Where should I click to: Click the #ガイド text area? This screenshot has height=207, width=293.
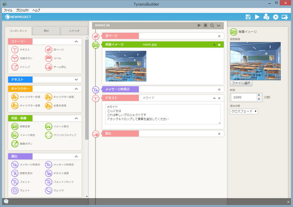click(x=163, y=114)
